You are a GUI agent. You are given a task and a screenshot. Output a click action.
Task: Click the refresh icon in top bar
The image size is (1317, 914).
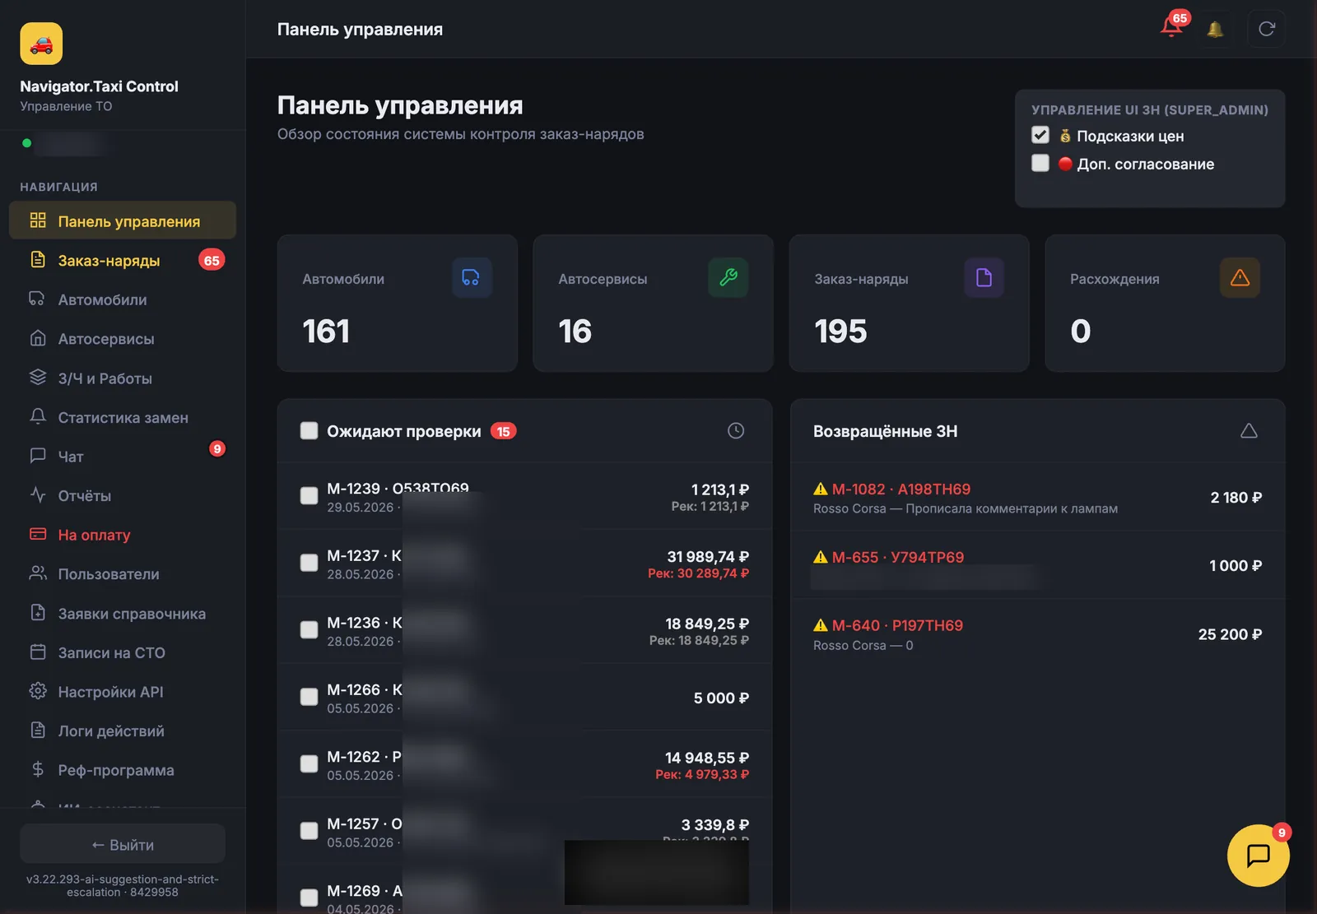(x=1266, y=29)
